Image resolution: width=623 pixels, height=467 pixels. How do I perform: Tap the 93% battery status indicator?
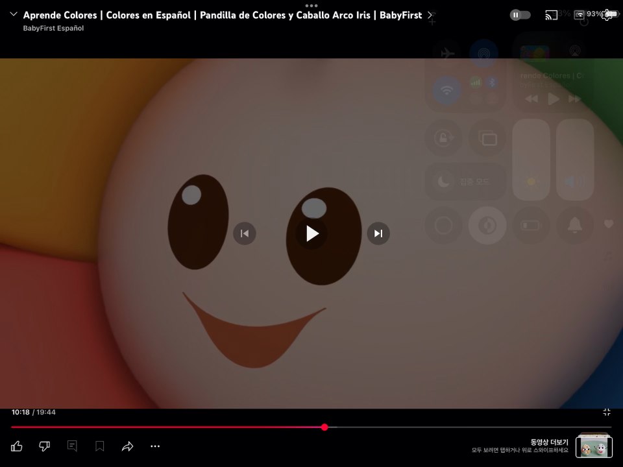(602, 14)
